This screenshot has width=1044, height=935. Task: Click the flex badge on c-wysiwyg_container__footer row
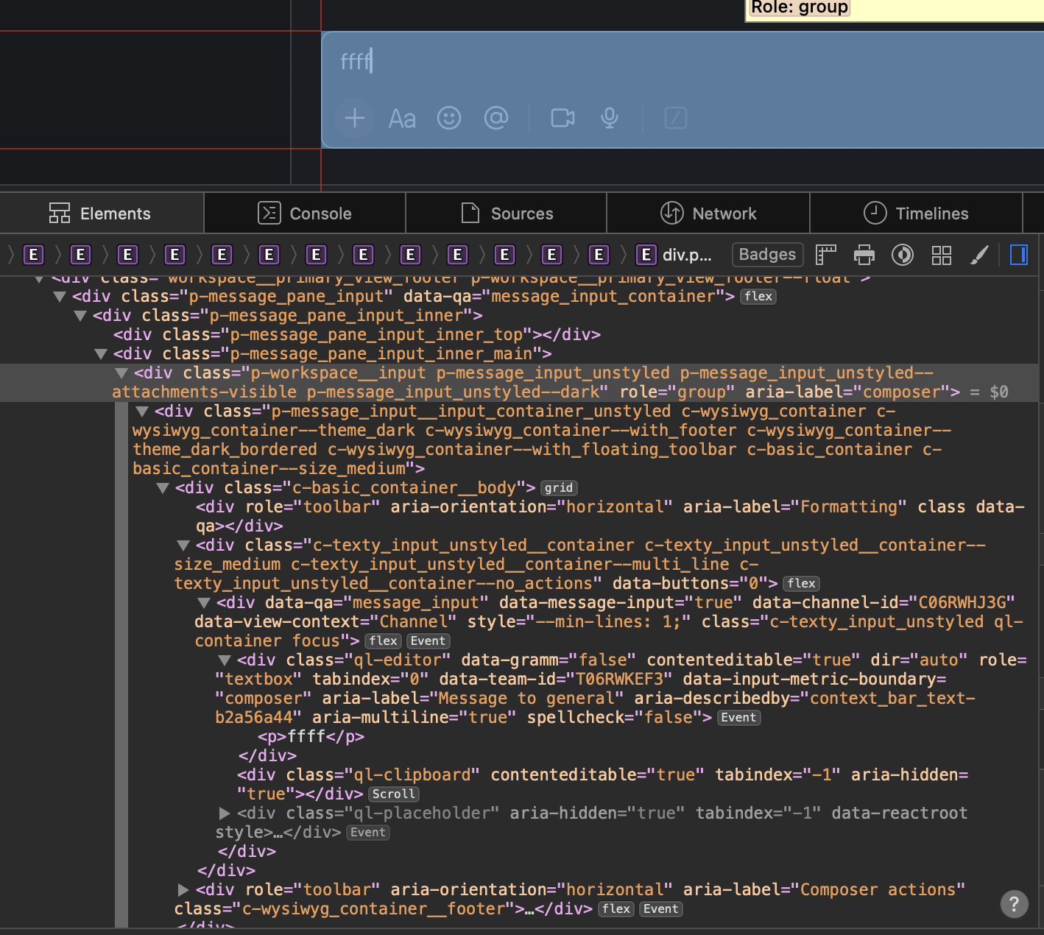[616, 909]
